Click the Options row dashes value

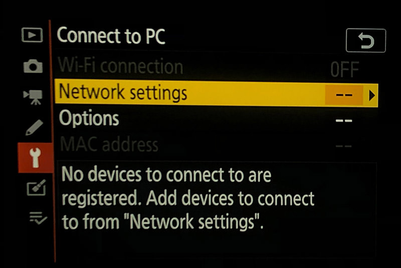pos(344,120)
